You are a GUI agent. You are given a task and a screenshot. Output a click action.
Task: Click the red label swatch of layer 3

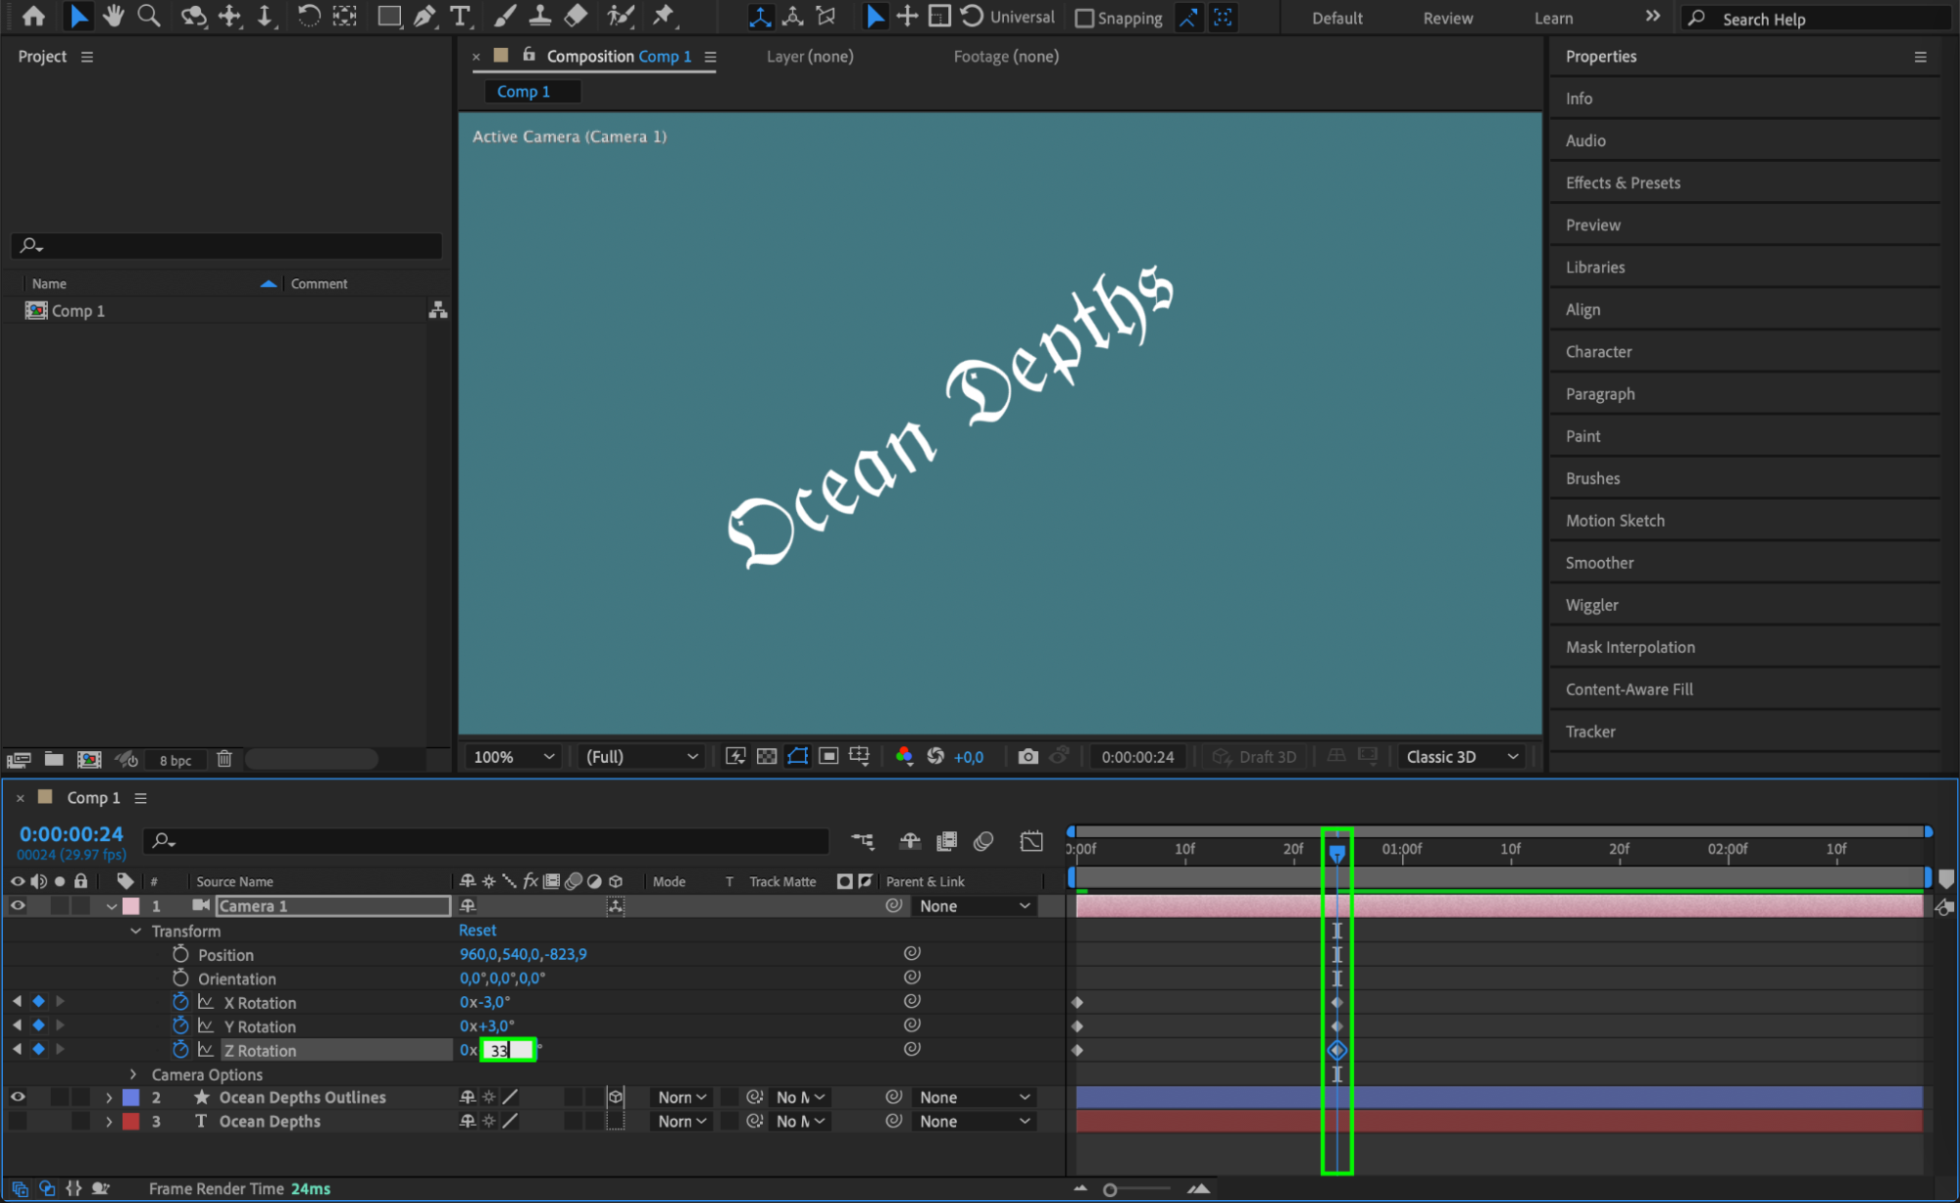(130, 1122)
